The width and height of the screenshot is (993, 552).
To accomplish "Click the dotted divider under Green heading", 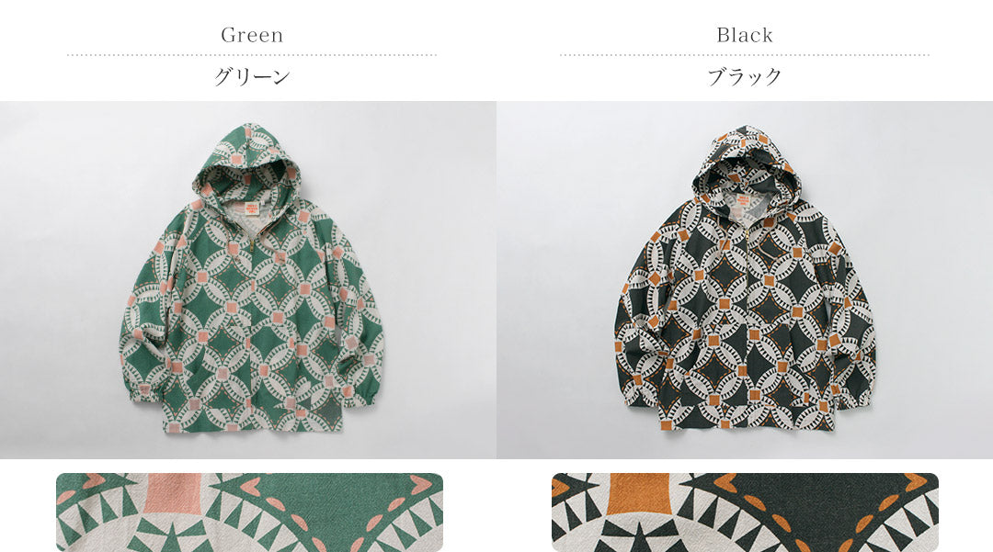I will (252, 55).
